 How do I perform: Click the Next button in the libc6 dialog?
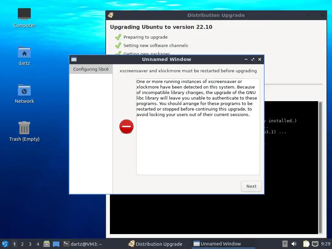(251, 186)
